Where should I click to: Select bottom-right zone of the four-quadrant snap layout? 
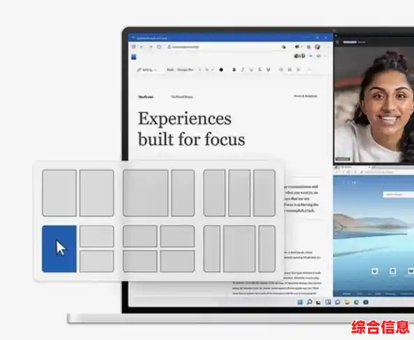[x=178, y=261]
